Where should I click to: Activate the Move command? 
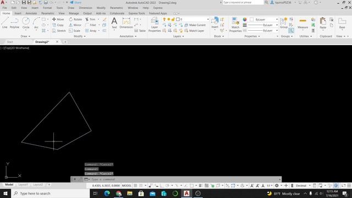58,19
